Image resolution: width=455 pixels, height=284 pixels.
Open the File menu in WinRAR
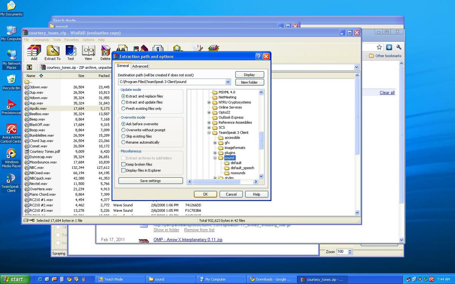(26, 40)
